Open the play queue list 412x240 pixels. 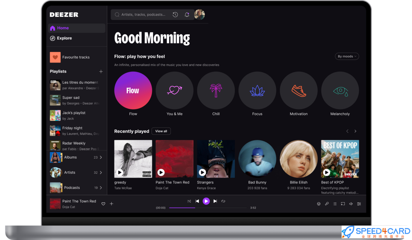[335, 204]
